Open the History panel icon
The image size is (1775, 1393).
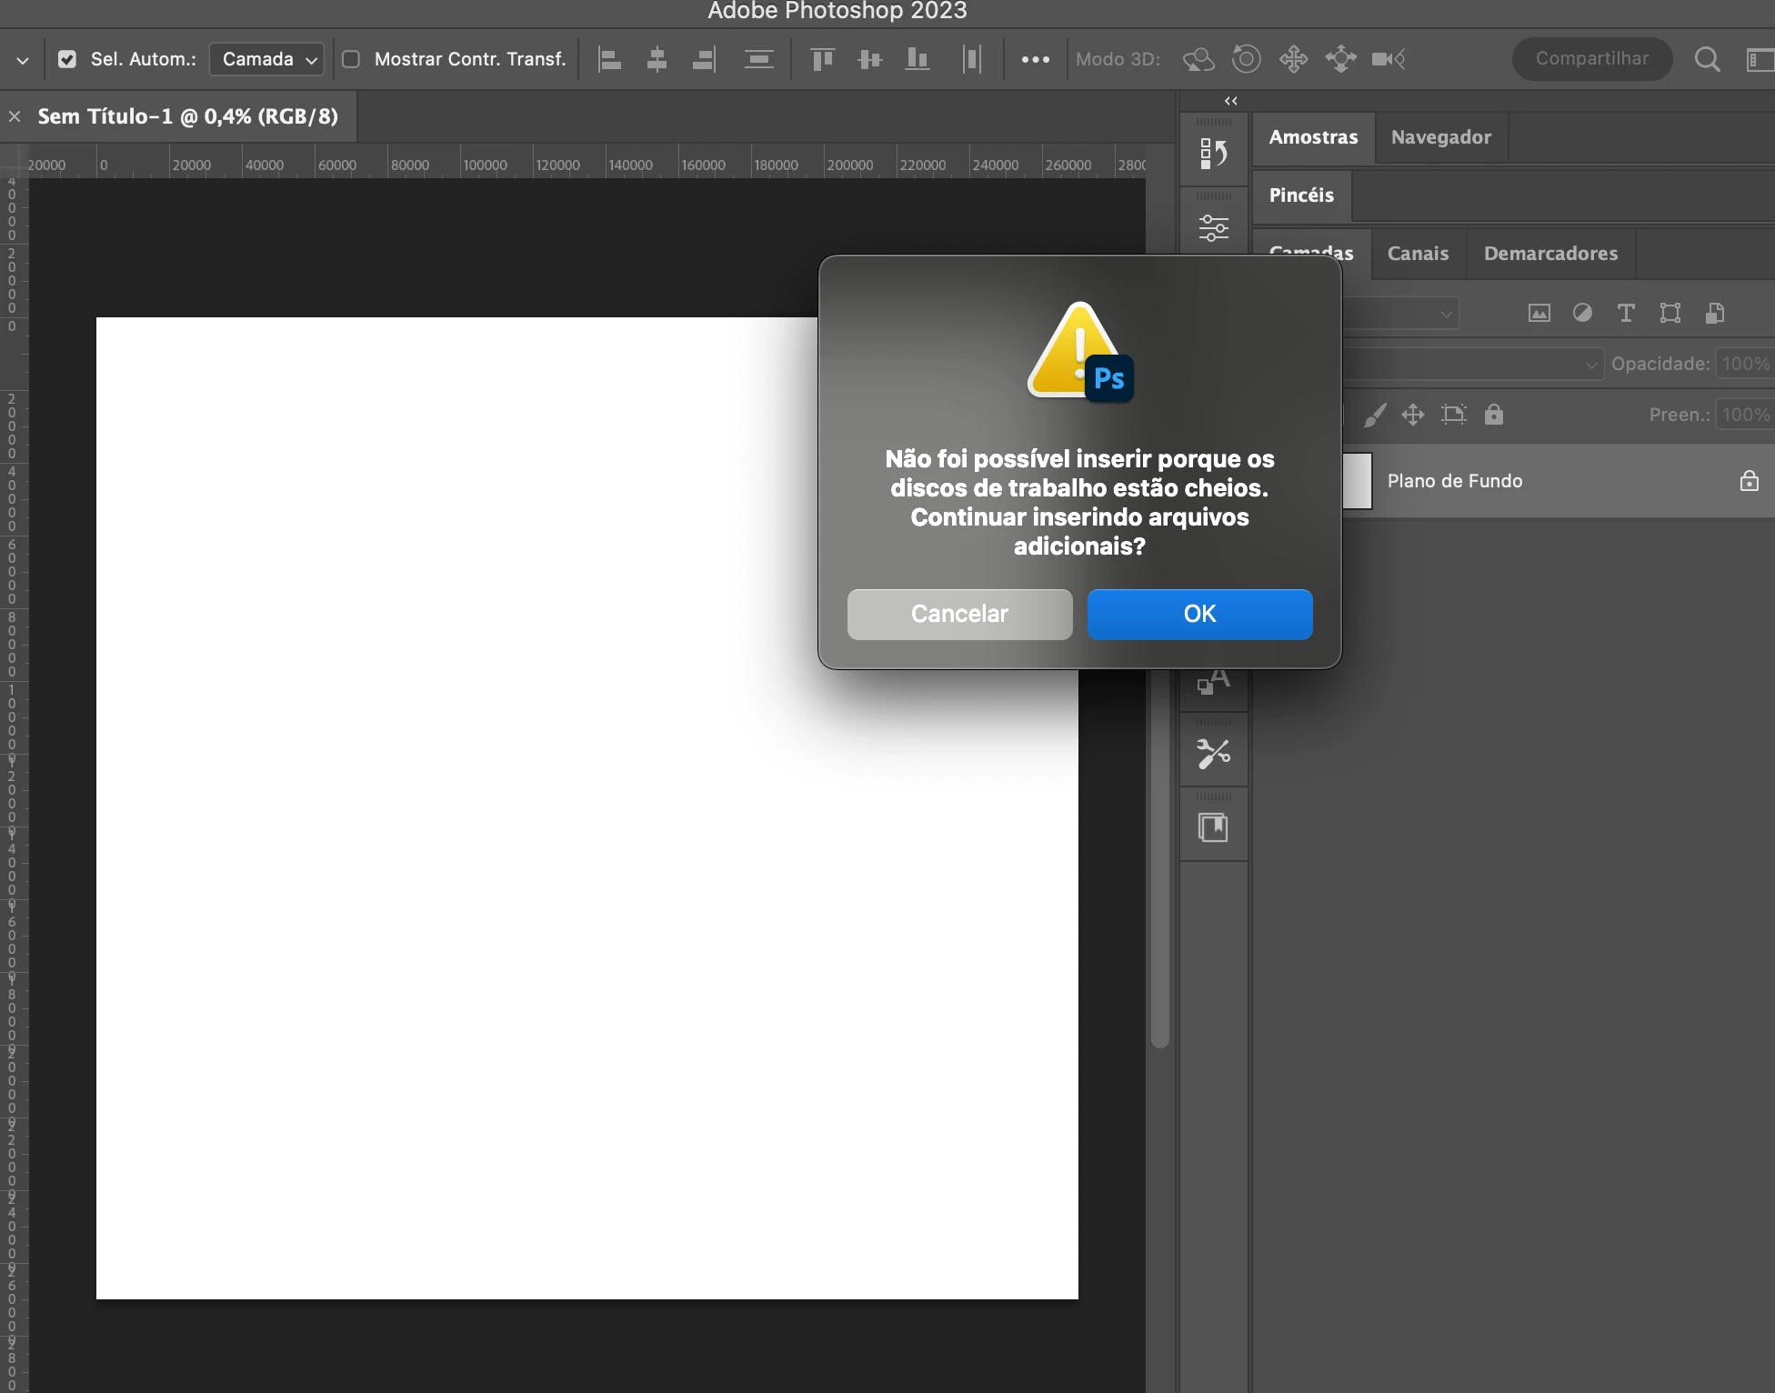point(1213,154)
